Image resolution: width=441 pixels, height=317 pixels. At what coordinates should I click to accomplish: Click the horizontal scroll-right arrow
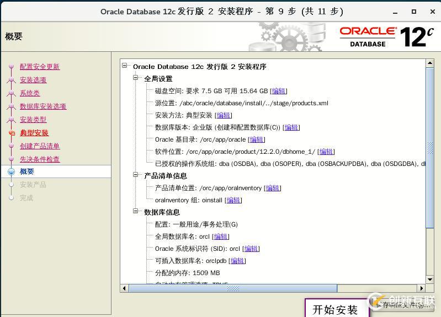pyautogui.click(x=421, y=288)
